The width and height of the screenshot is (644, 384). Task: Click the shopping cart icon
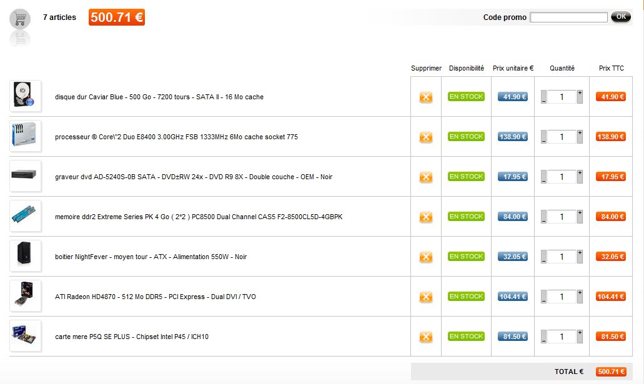20,19
